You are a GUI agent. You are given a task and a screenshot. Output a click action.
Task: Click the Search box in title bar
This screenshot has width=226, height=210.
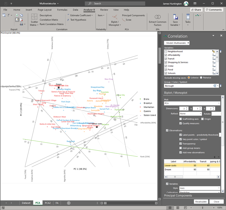pos(115,3)
